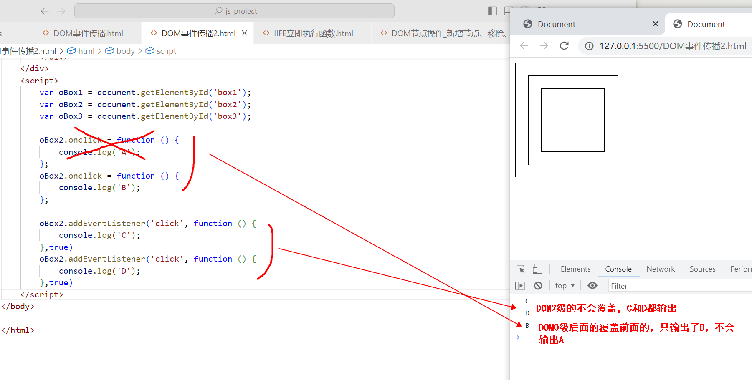The width and height of the screenshot is (752, 380).
Task: Click the console prompt chevron
Action: click(x=518, y=337)
